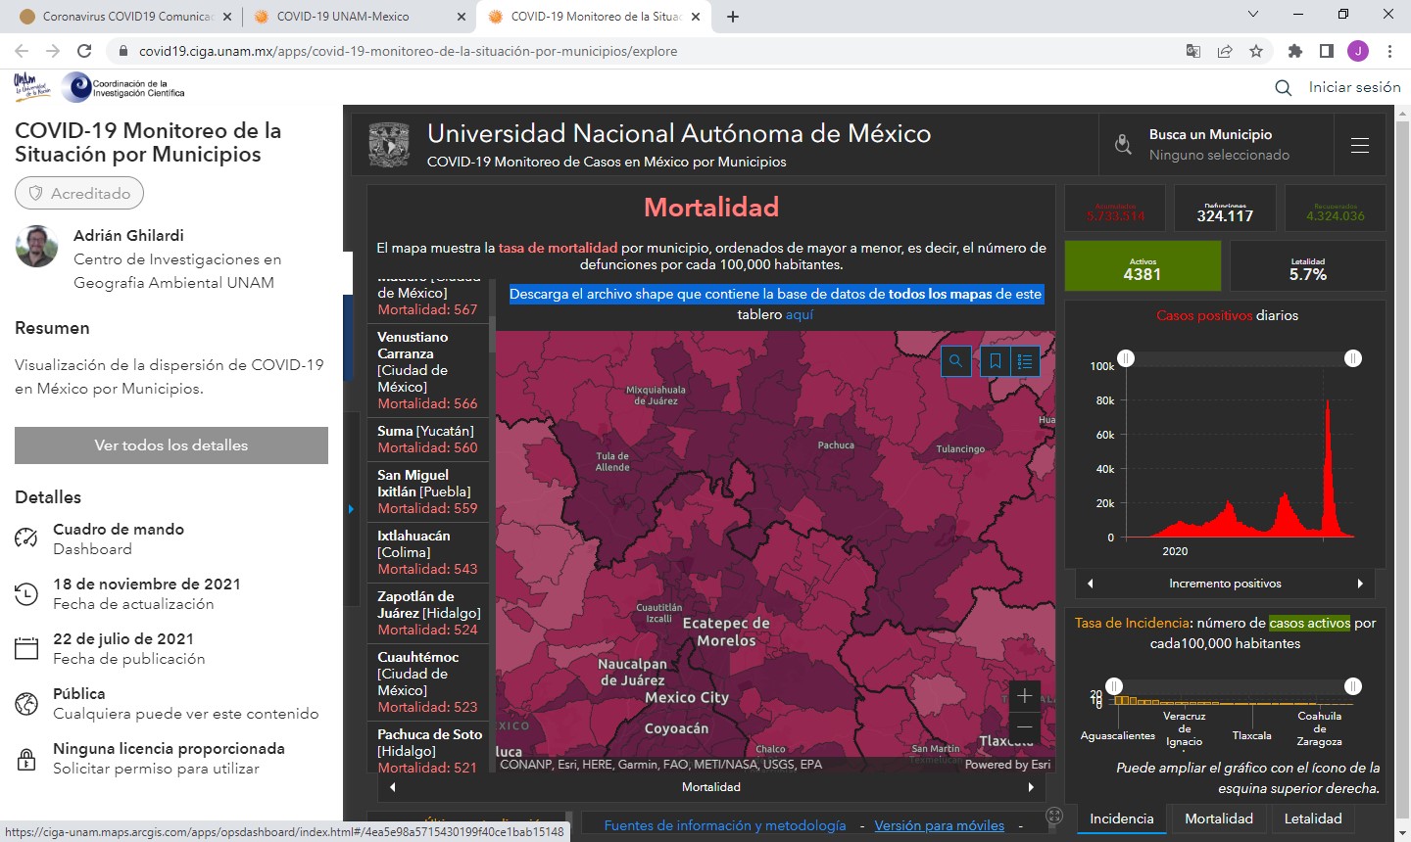Grab left handle of Casos positivos range slider
Image resolution: width=1411 pixels, height=842 pixels.
pos(1127,359)
